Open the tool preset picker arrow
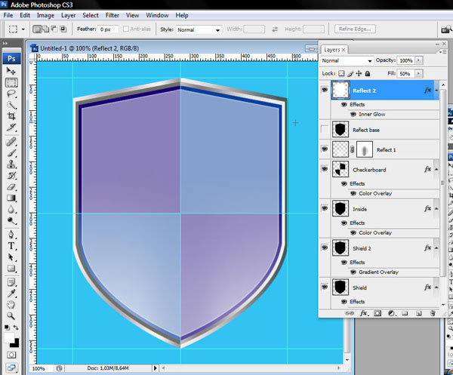 23,29
